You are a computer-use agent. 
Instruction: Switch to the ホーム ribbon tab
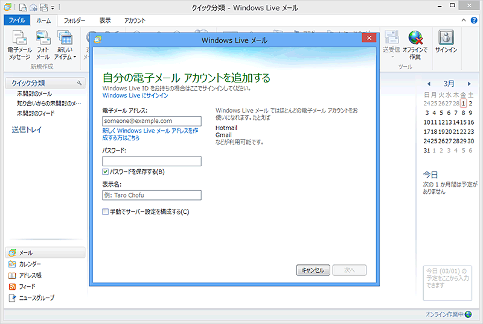pyautogui.click(x=43, y=20)
